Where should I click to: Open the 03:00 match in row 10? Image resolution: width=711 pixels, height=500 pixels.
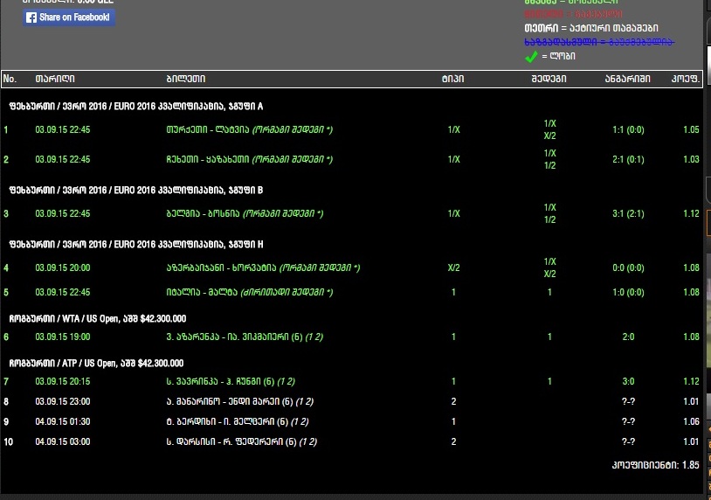coord(241,442)
